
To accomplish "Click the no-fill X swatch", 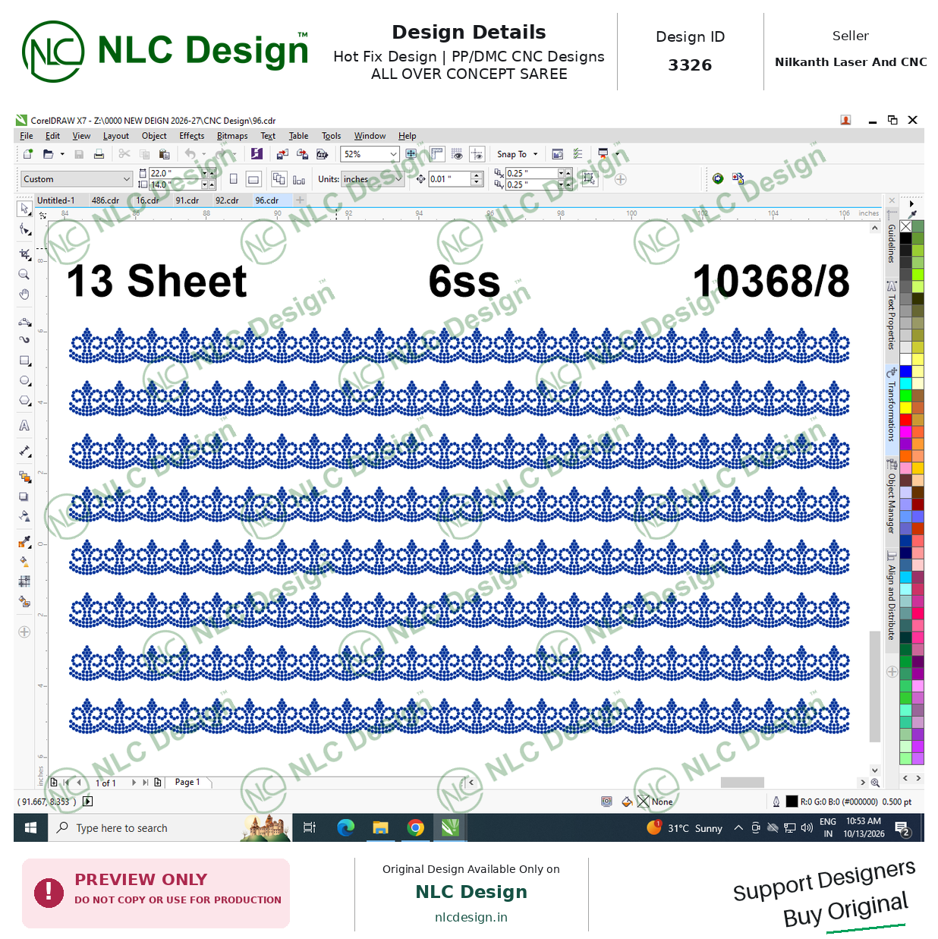I will point(905,226).
